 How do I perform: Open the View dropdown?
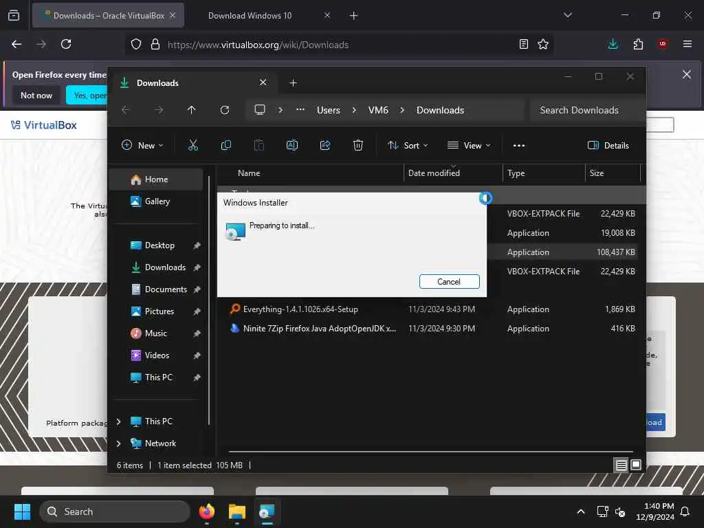[469, 146]
